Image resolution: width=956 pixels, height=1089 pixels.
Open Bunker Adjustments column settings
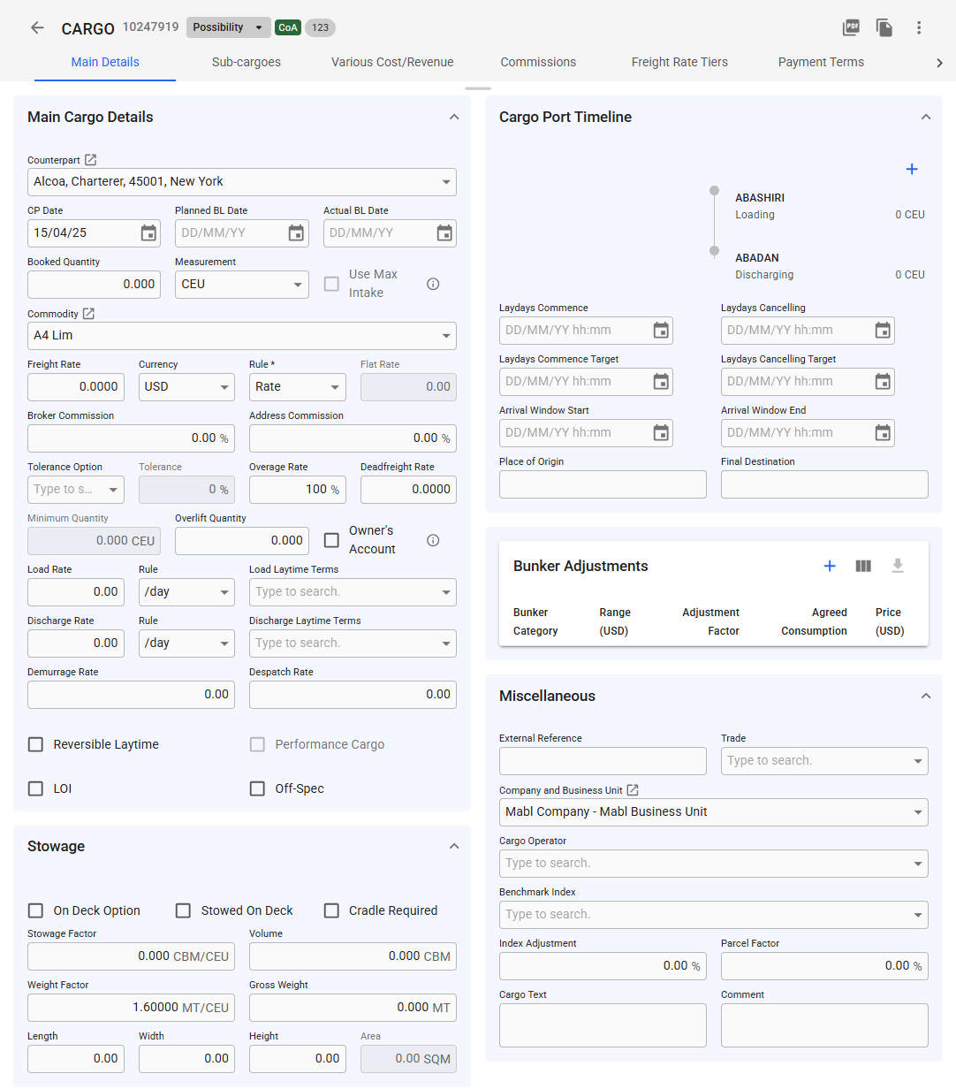(863, 566)
